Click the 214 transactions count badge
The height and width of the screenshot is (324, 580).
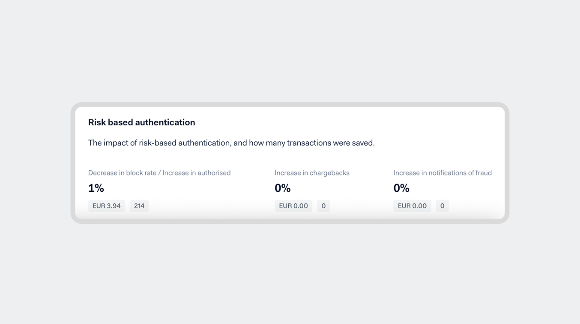click(x=139, y=205)
